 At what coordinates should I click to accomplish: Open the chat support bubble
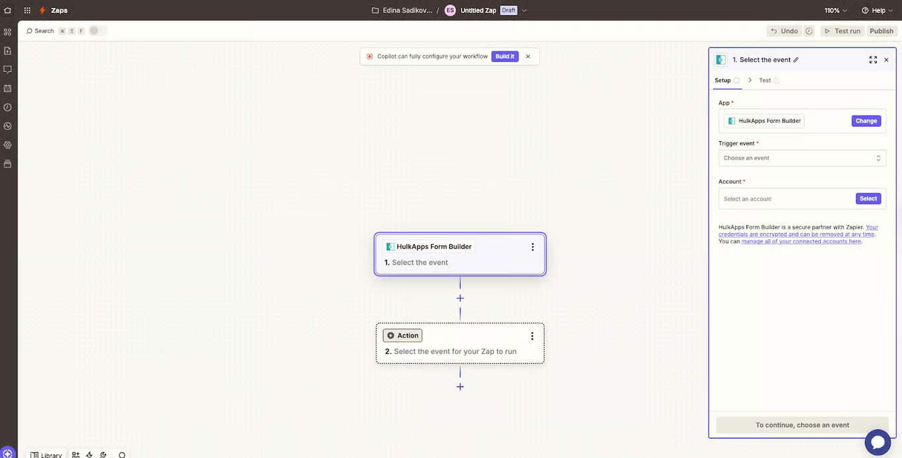[878, 442]
